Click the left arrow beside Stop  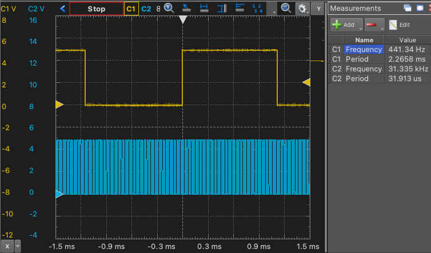[x=62, y=9]
